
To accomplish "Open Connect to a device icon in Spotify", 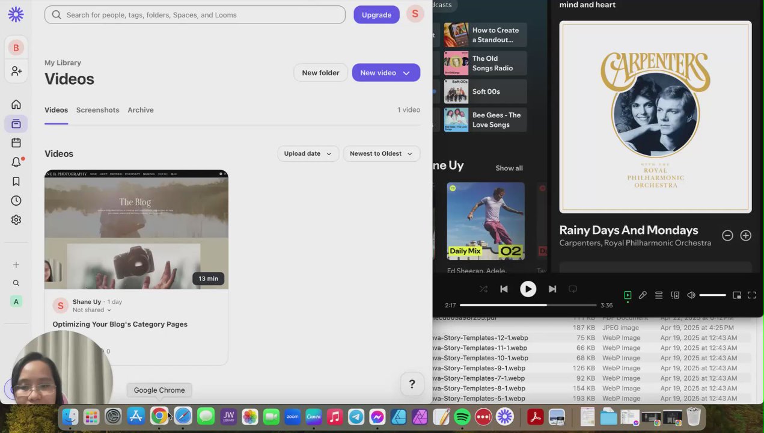I will (x=675, y=295).
